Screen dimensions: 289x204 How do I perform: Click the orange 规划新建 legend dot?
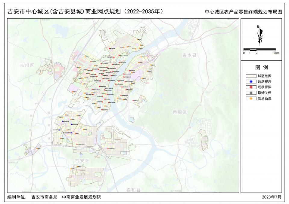250,99
